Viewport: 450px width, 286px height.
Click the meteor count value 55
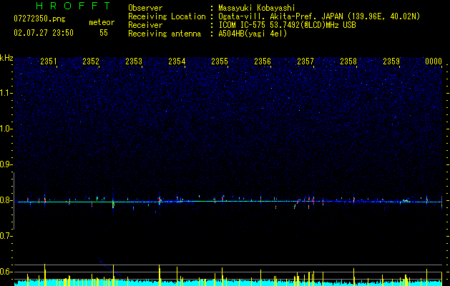[104, 33]
